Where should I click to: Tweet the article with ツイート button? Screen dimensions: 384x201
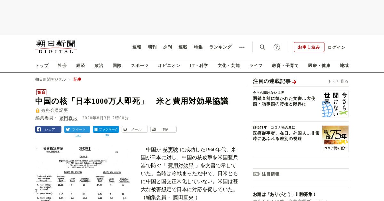pos(77,129)
